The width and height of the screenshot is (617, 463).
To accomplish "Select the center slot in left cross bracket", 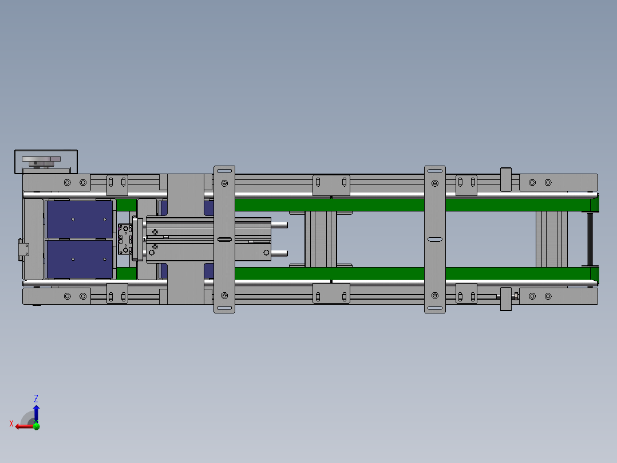I will click(224, 239).
